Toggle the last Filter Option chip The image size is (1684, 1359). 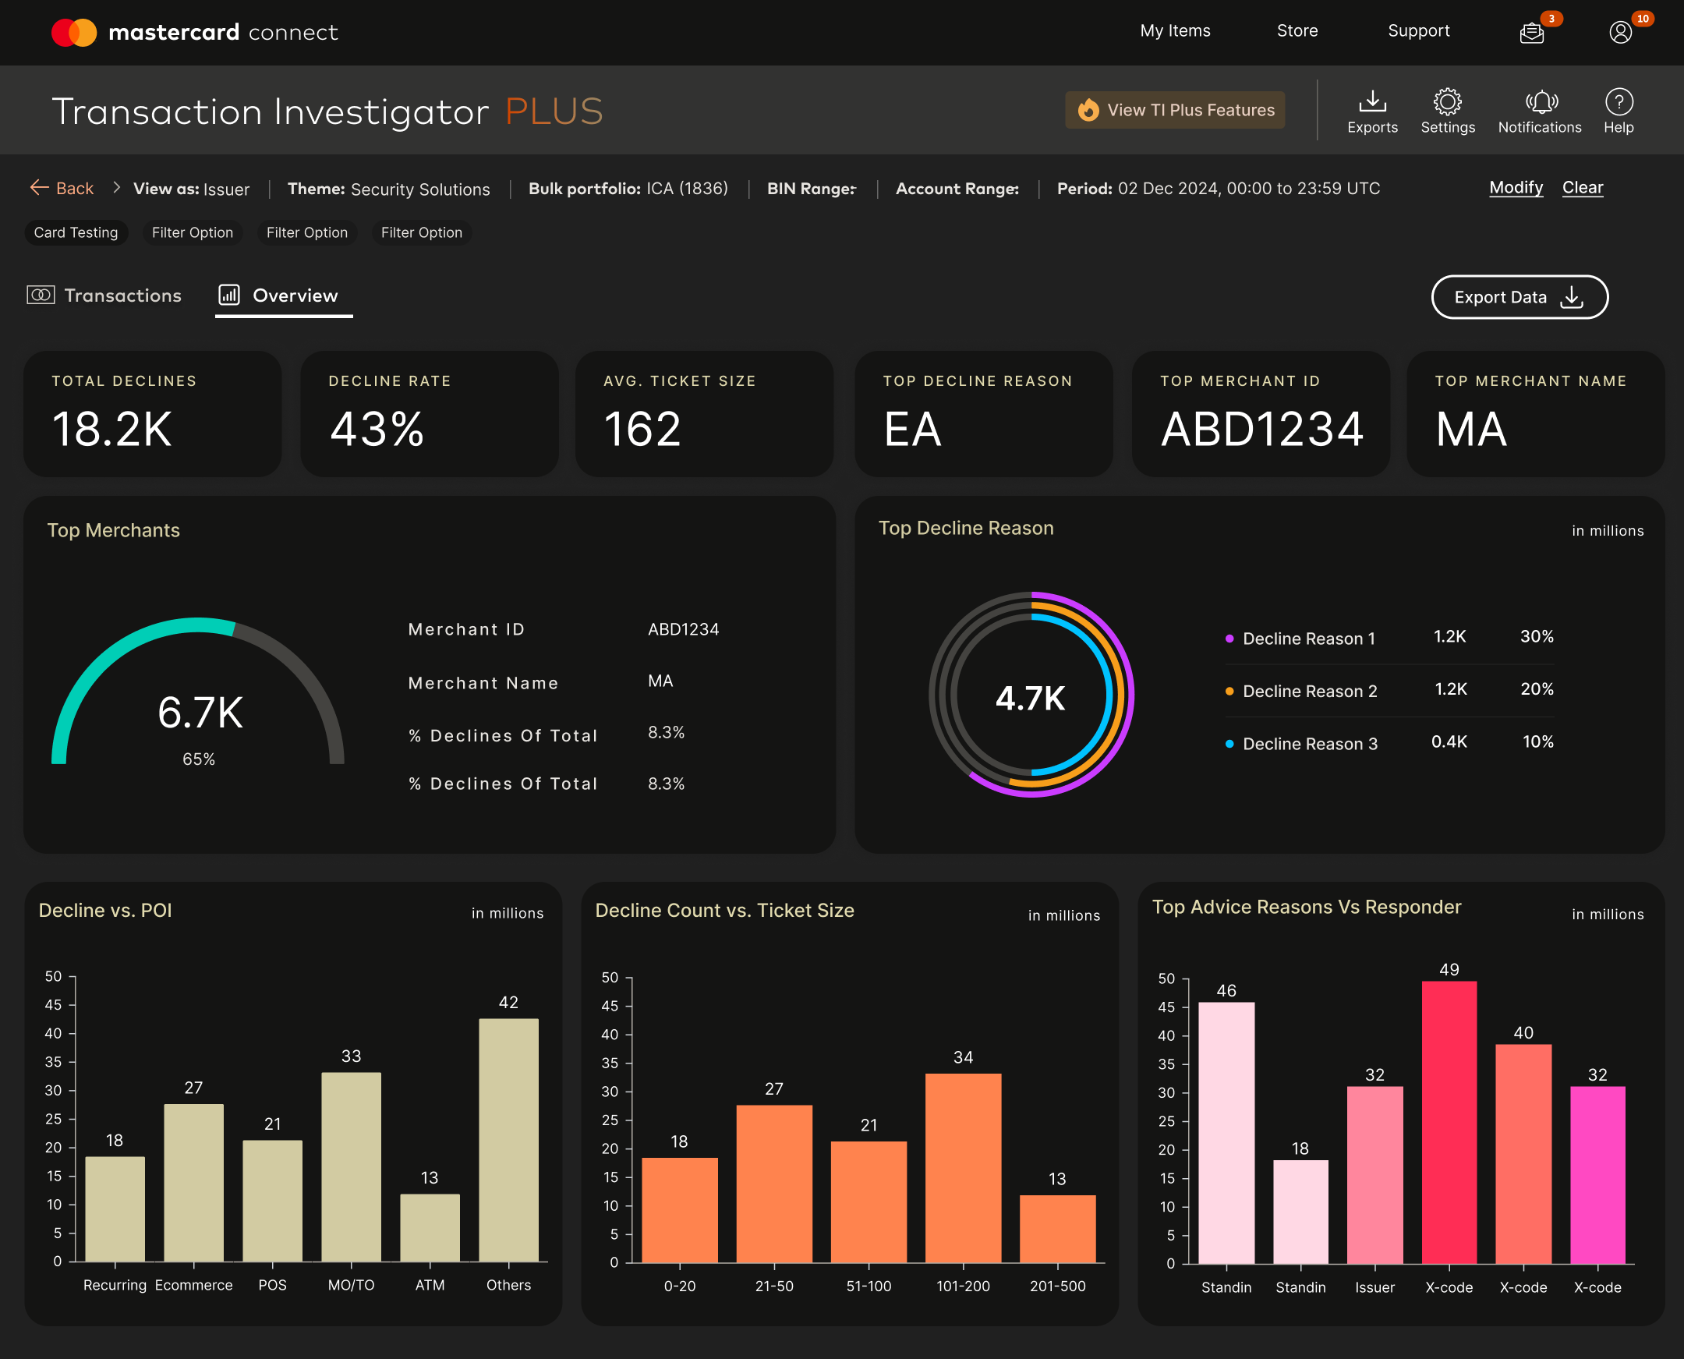click(421, 232)
